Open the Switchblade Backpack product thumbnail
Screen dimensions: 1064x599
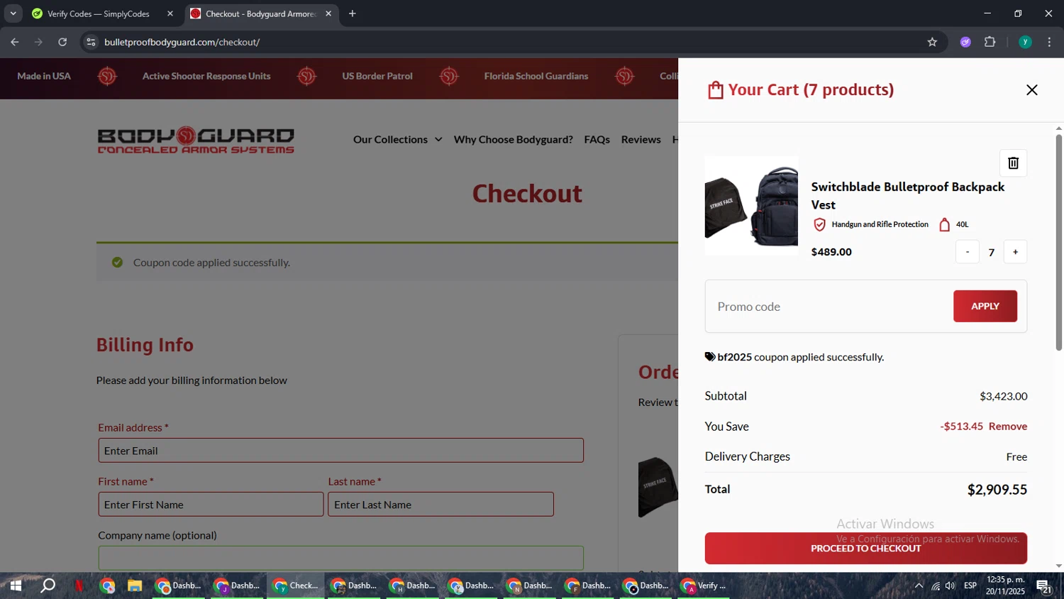point(751,206)
